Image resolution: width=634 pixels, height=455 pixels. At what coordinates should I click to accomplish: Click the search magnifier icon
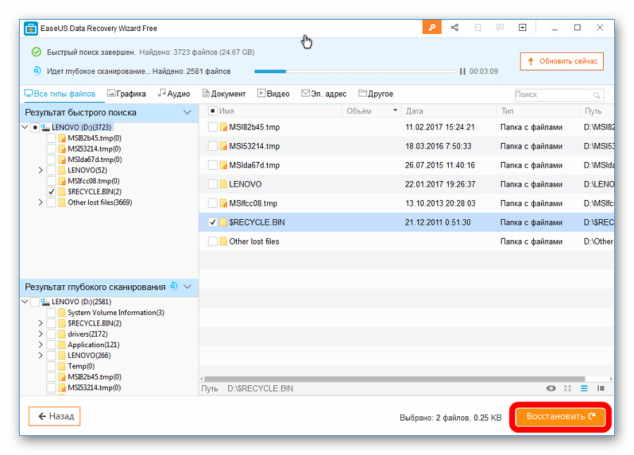pos(597,96)
